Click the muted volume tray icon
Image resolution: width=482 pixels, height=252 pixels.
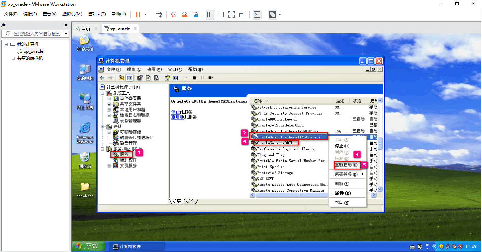pyautogui.click(x=454, y=246)
